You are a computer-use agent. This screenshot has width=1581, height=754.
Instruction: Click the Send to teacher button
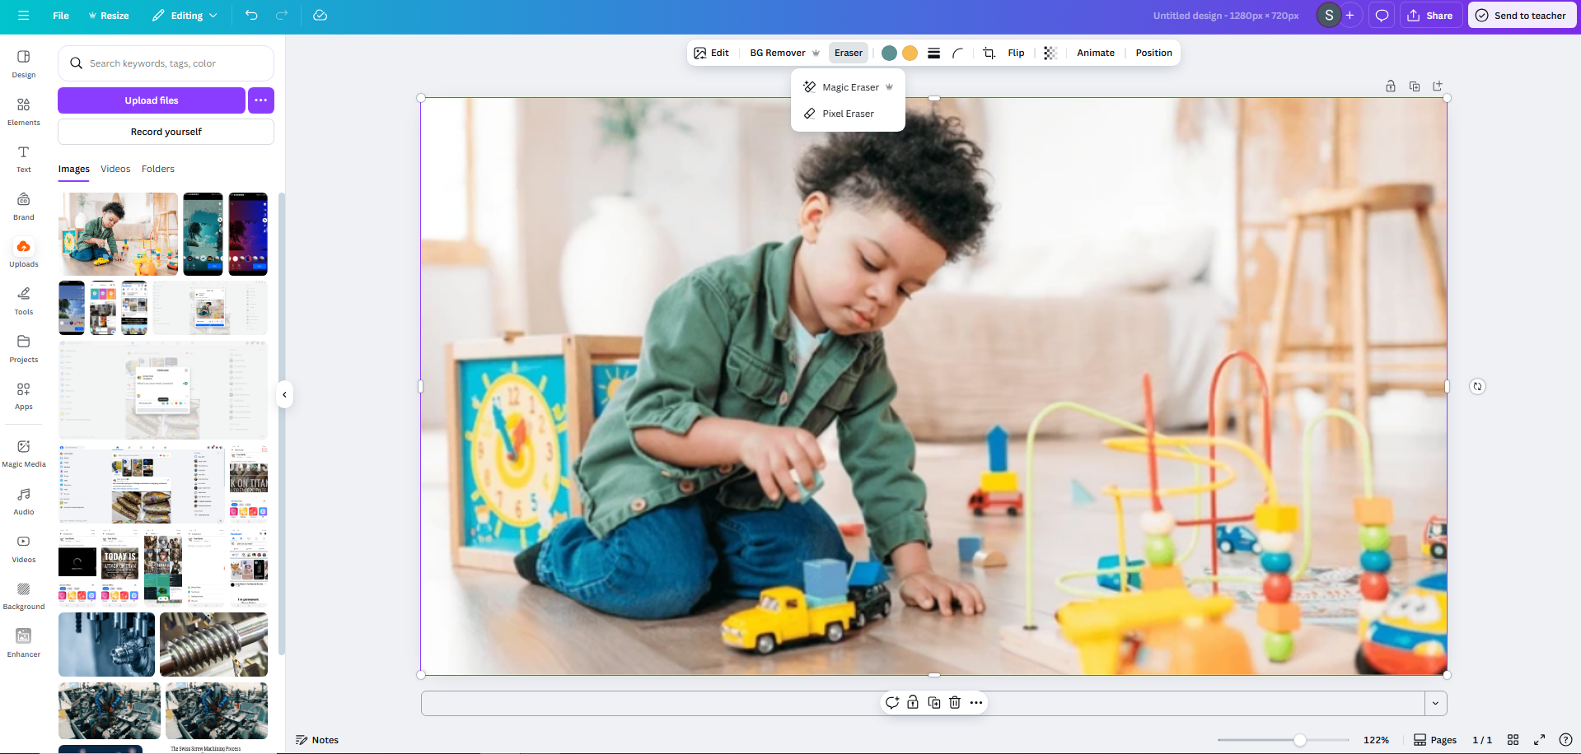pos(1522,15)
